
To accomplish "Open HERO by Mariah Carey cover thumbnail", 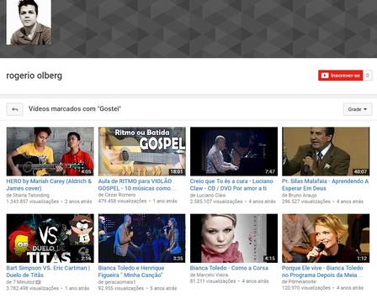I will coord(50,151).
